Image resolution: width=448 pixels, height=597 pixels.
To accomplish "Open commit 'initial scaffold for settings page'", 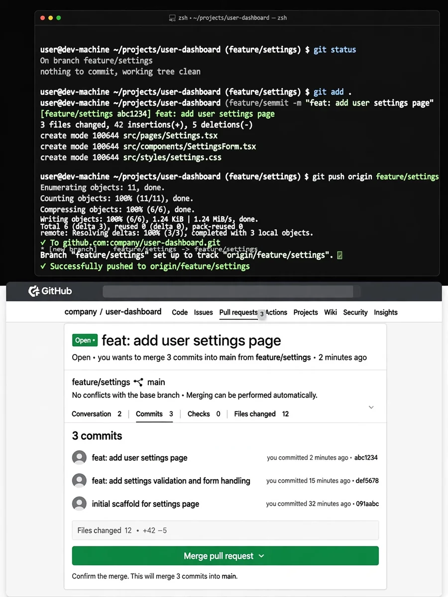I will coord(145,503).
